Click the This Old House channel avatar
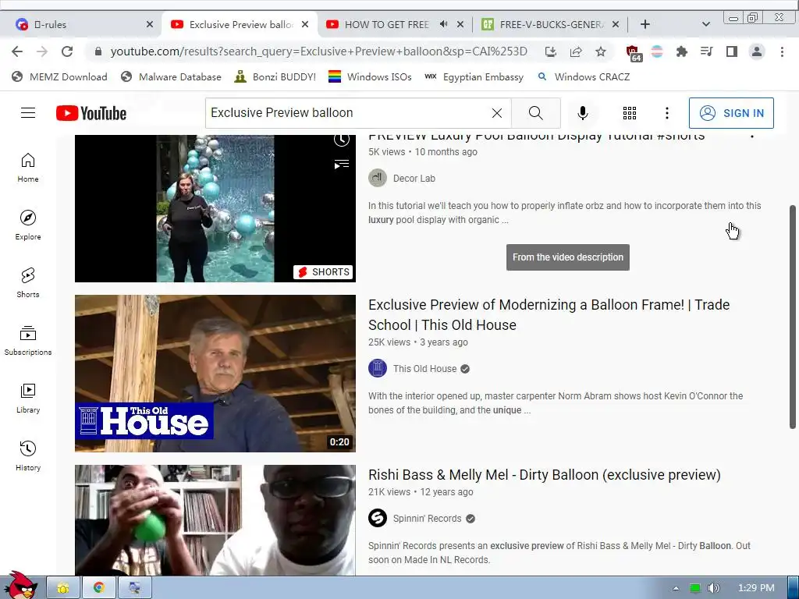 (378, 368)
